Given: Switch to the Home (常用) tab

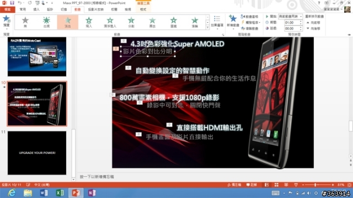Looking at the screenshot, I should pos(23,9).
